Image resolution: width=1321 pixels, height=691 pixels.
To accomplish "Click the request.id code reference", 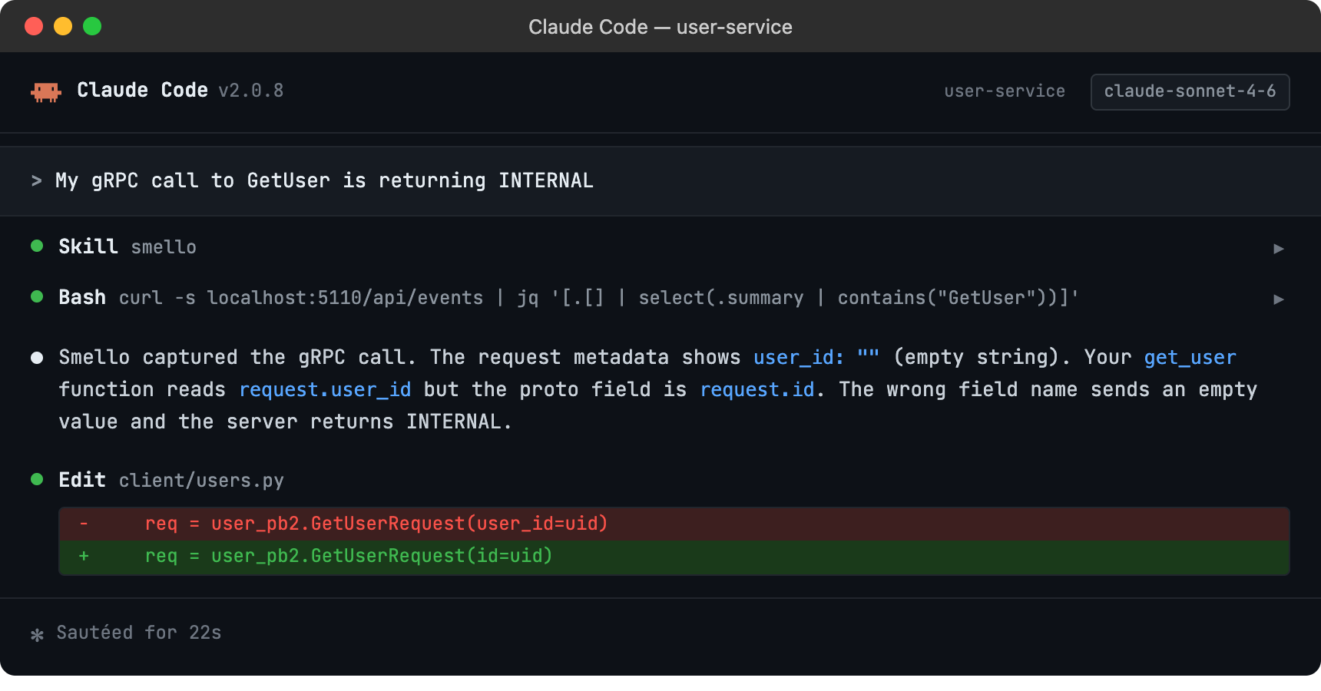I will [x=757, y=389].
